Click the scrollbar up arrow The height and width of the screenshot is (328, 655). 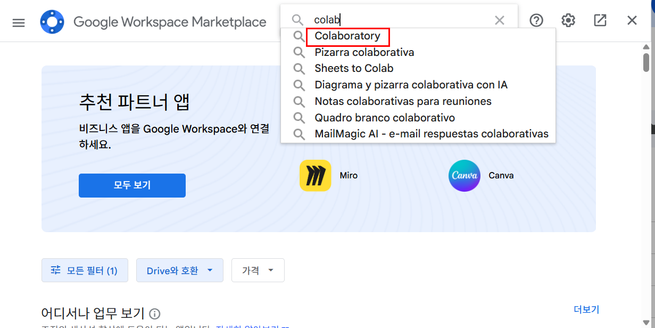coord(646,46)
